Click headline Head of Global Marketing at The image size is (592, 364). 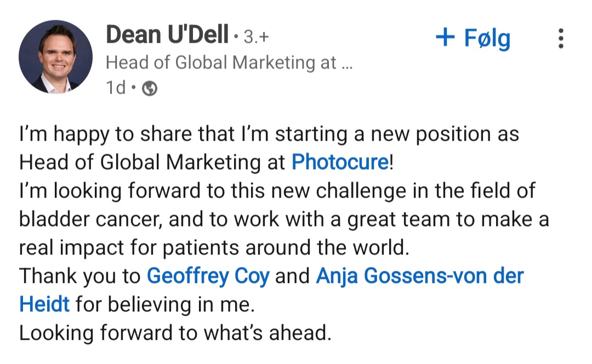221,62
